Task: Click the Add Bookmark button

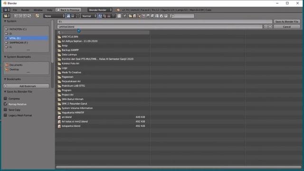Action: pyautogui.click(x=26, y=86)
